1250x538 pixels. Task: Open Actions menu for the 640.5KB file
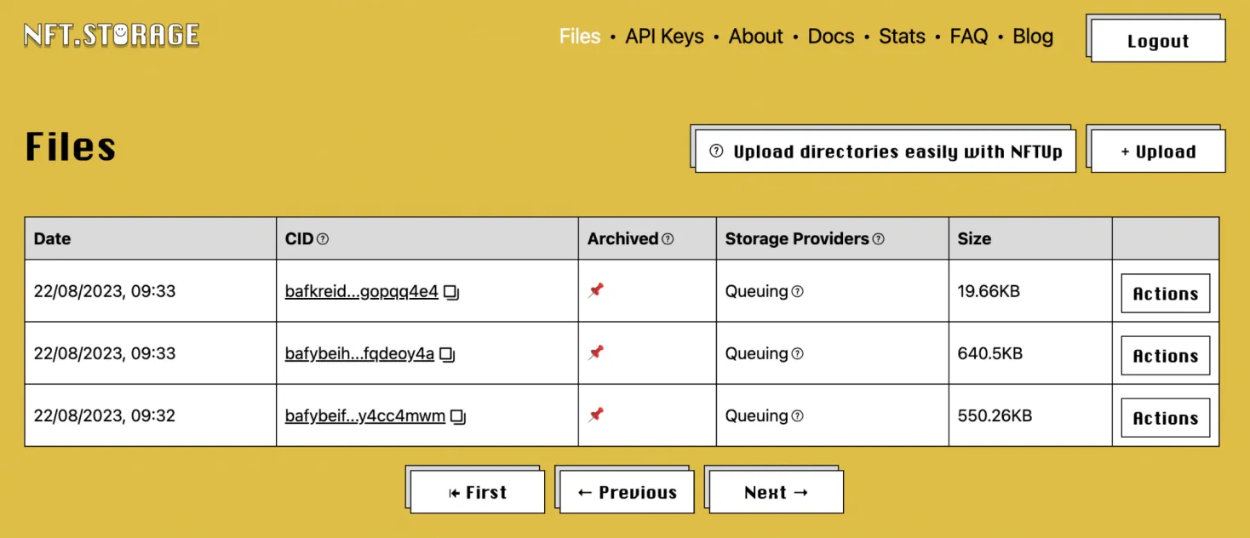coord(1165,356)
